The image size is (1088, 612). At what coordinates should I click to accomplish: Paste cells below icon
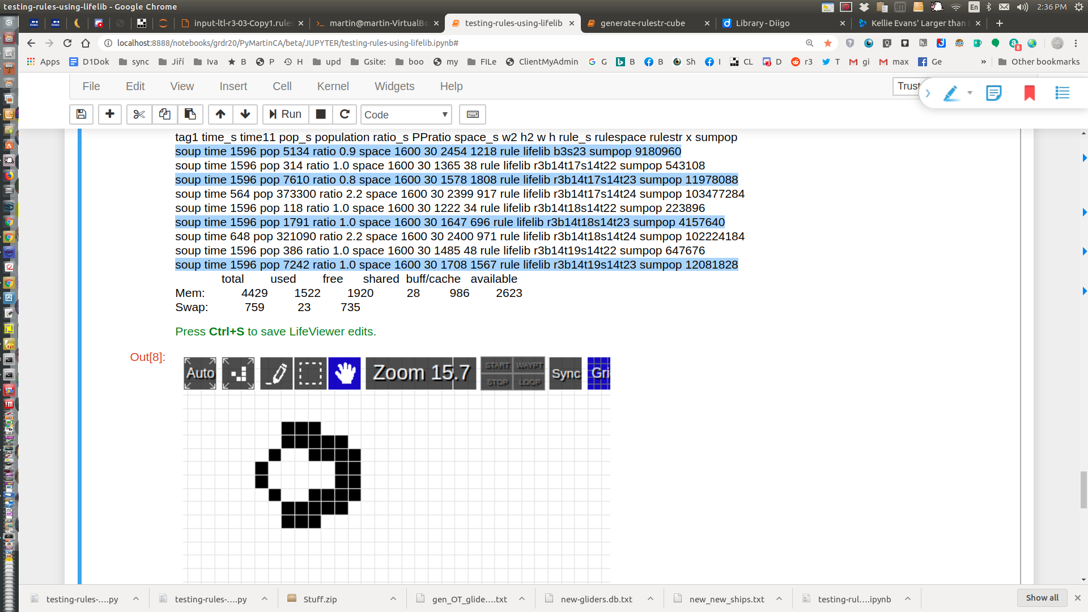190,114
